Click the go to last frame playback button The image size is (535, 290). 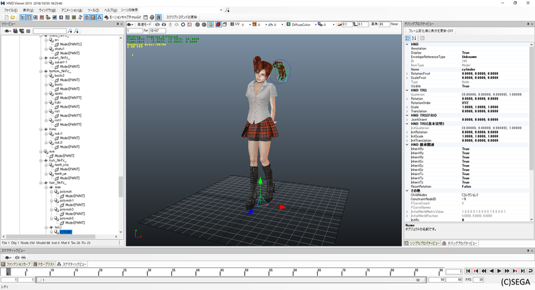[523, 271]
